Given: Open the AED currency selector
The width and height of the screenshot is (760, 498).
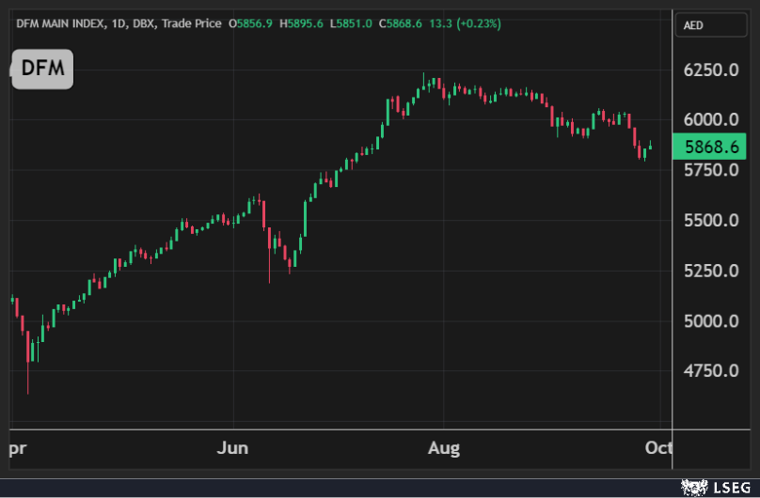Looking at the screenshot, I should [x=710, y=25].
